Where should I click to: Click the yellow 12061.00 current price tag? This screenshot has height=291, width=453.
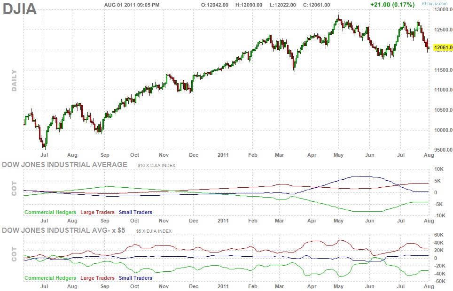pyautogui.click(x=443, y=47)
